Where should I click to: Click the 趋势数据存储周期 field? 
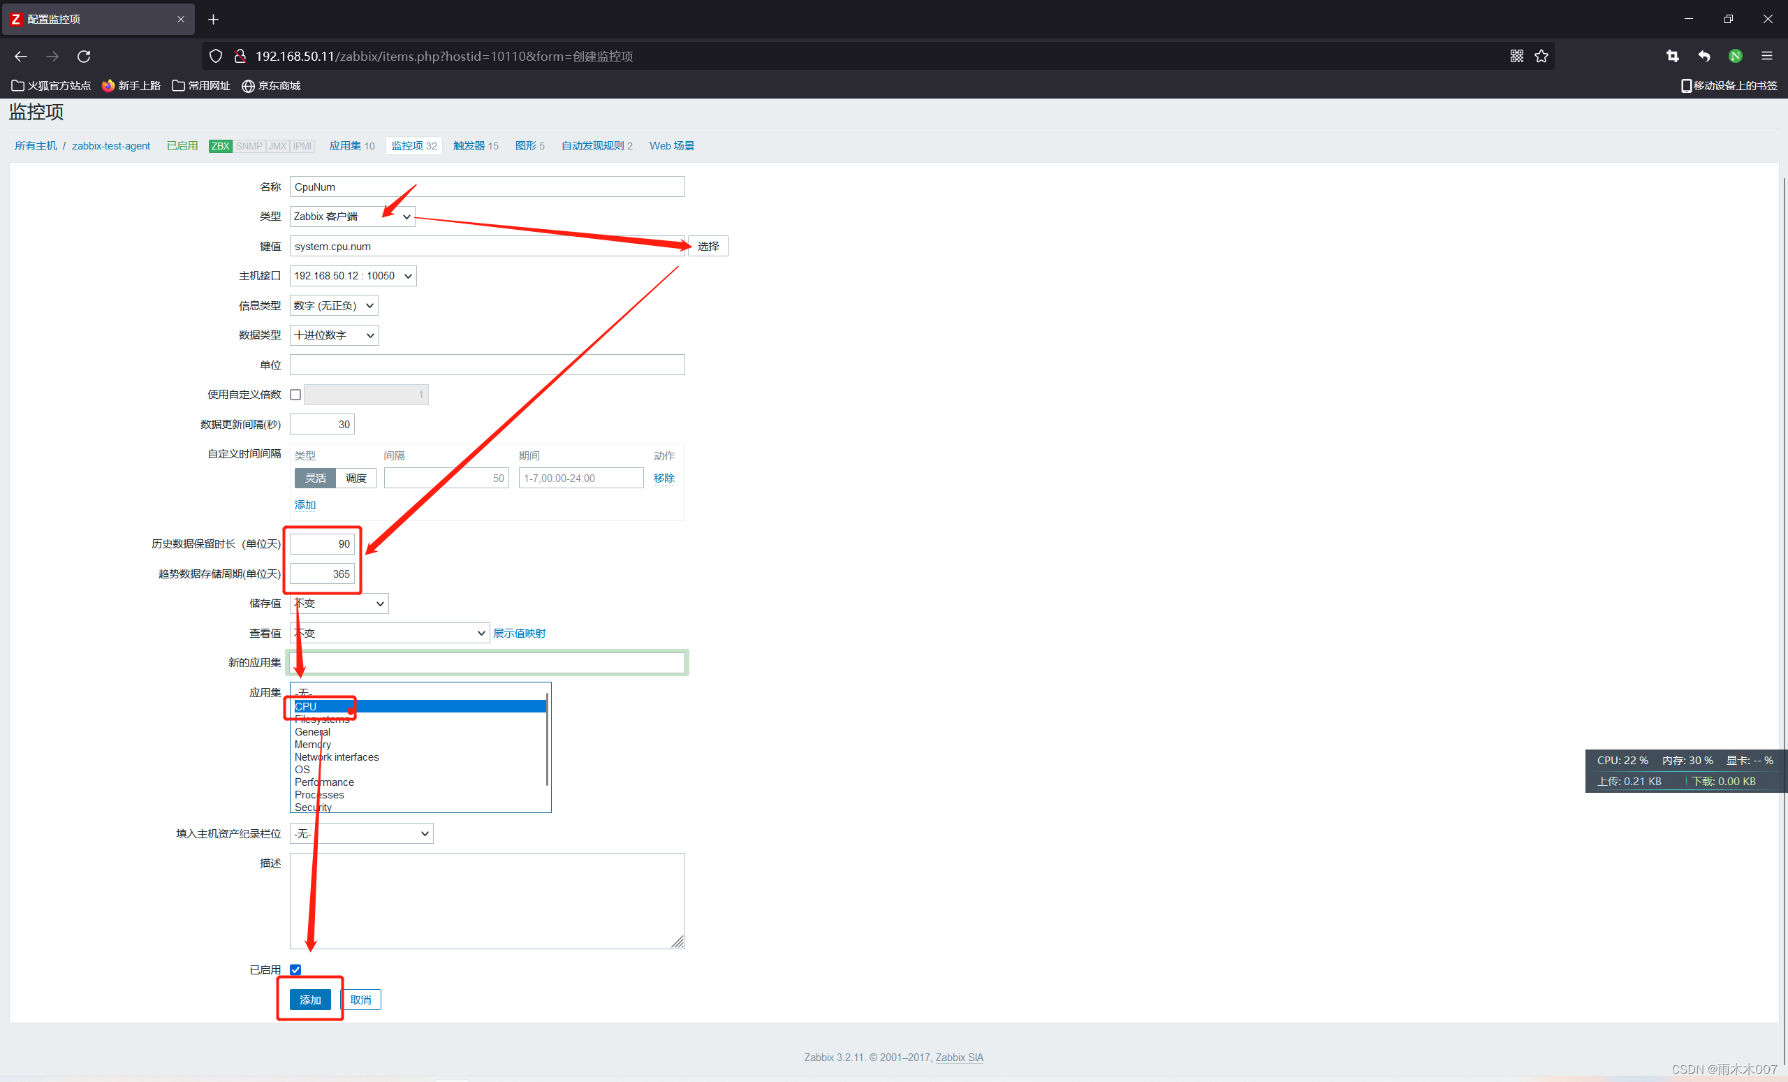click(322, 574)
